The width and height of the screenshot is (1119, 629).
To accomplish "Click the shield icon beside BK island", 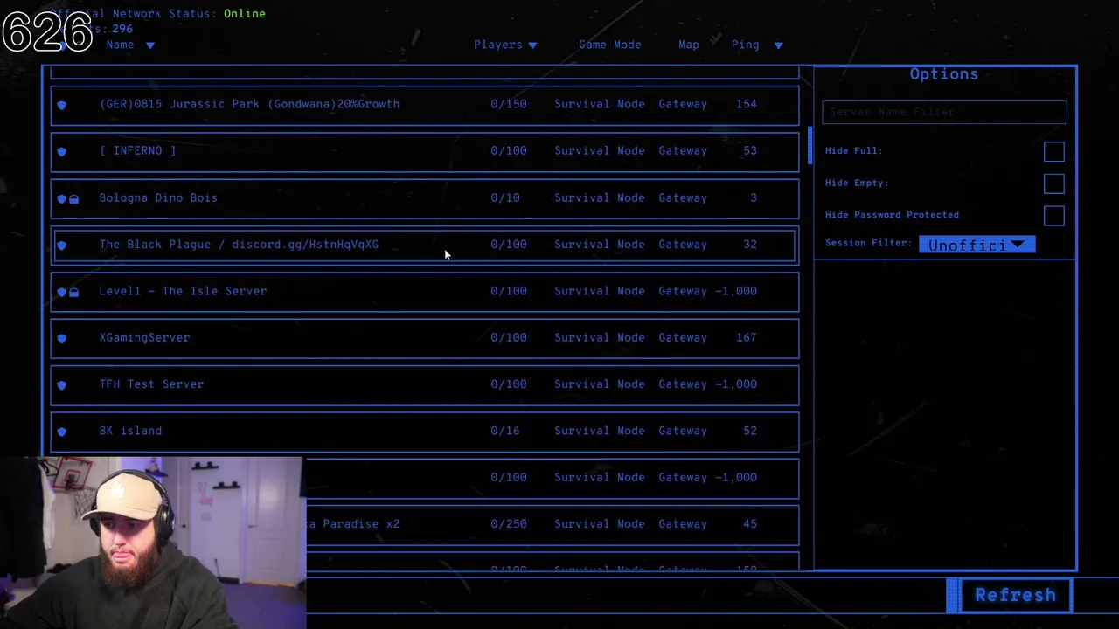I will click(61, 432).
